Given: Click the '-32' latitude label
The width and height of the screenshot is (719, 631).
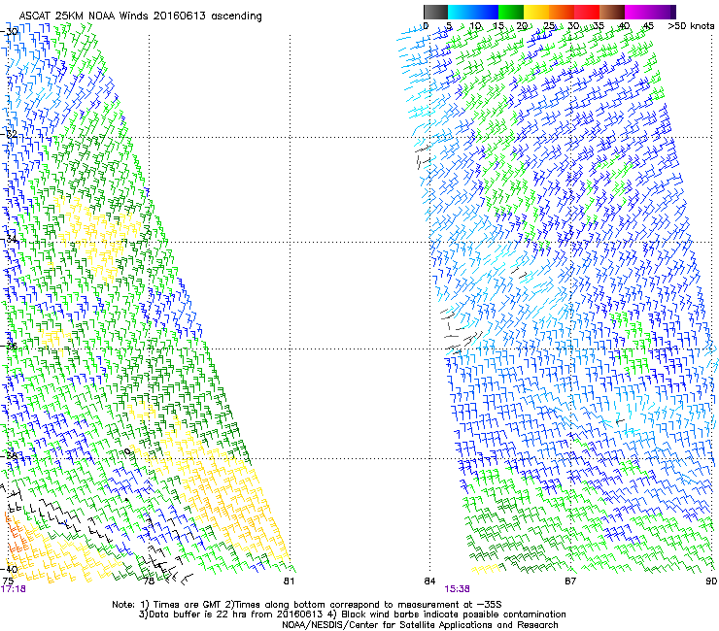Looking at the screenshot, I should click(9, 134).
